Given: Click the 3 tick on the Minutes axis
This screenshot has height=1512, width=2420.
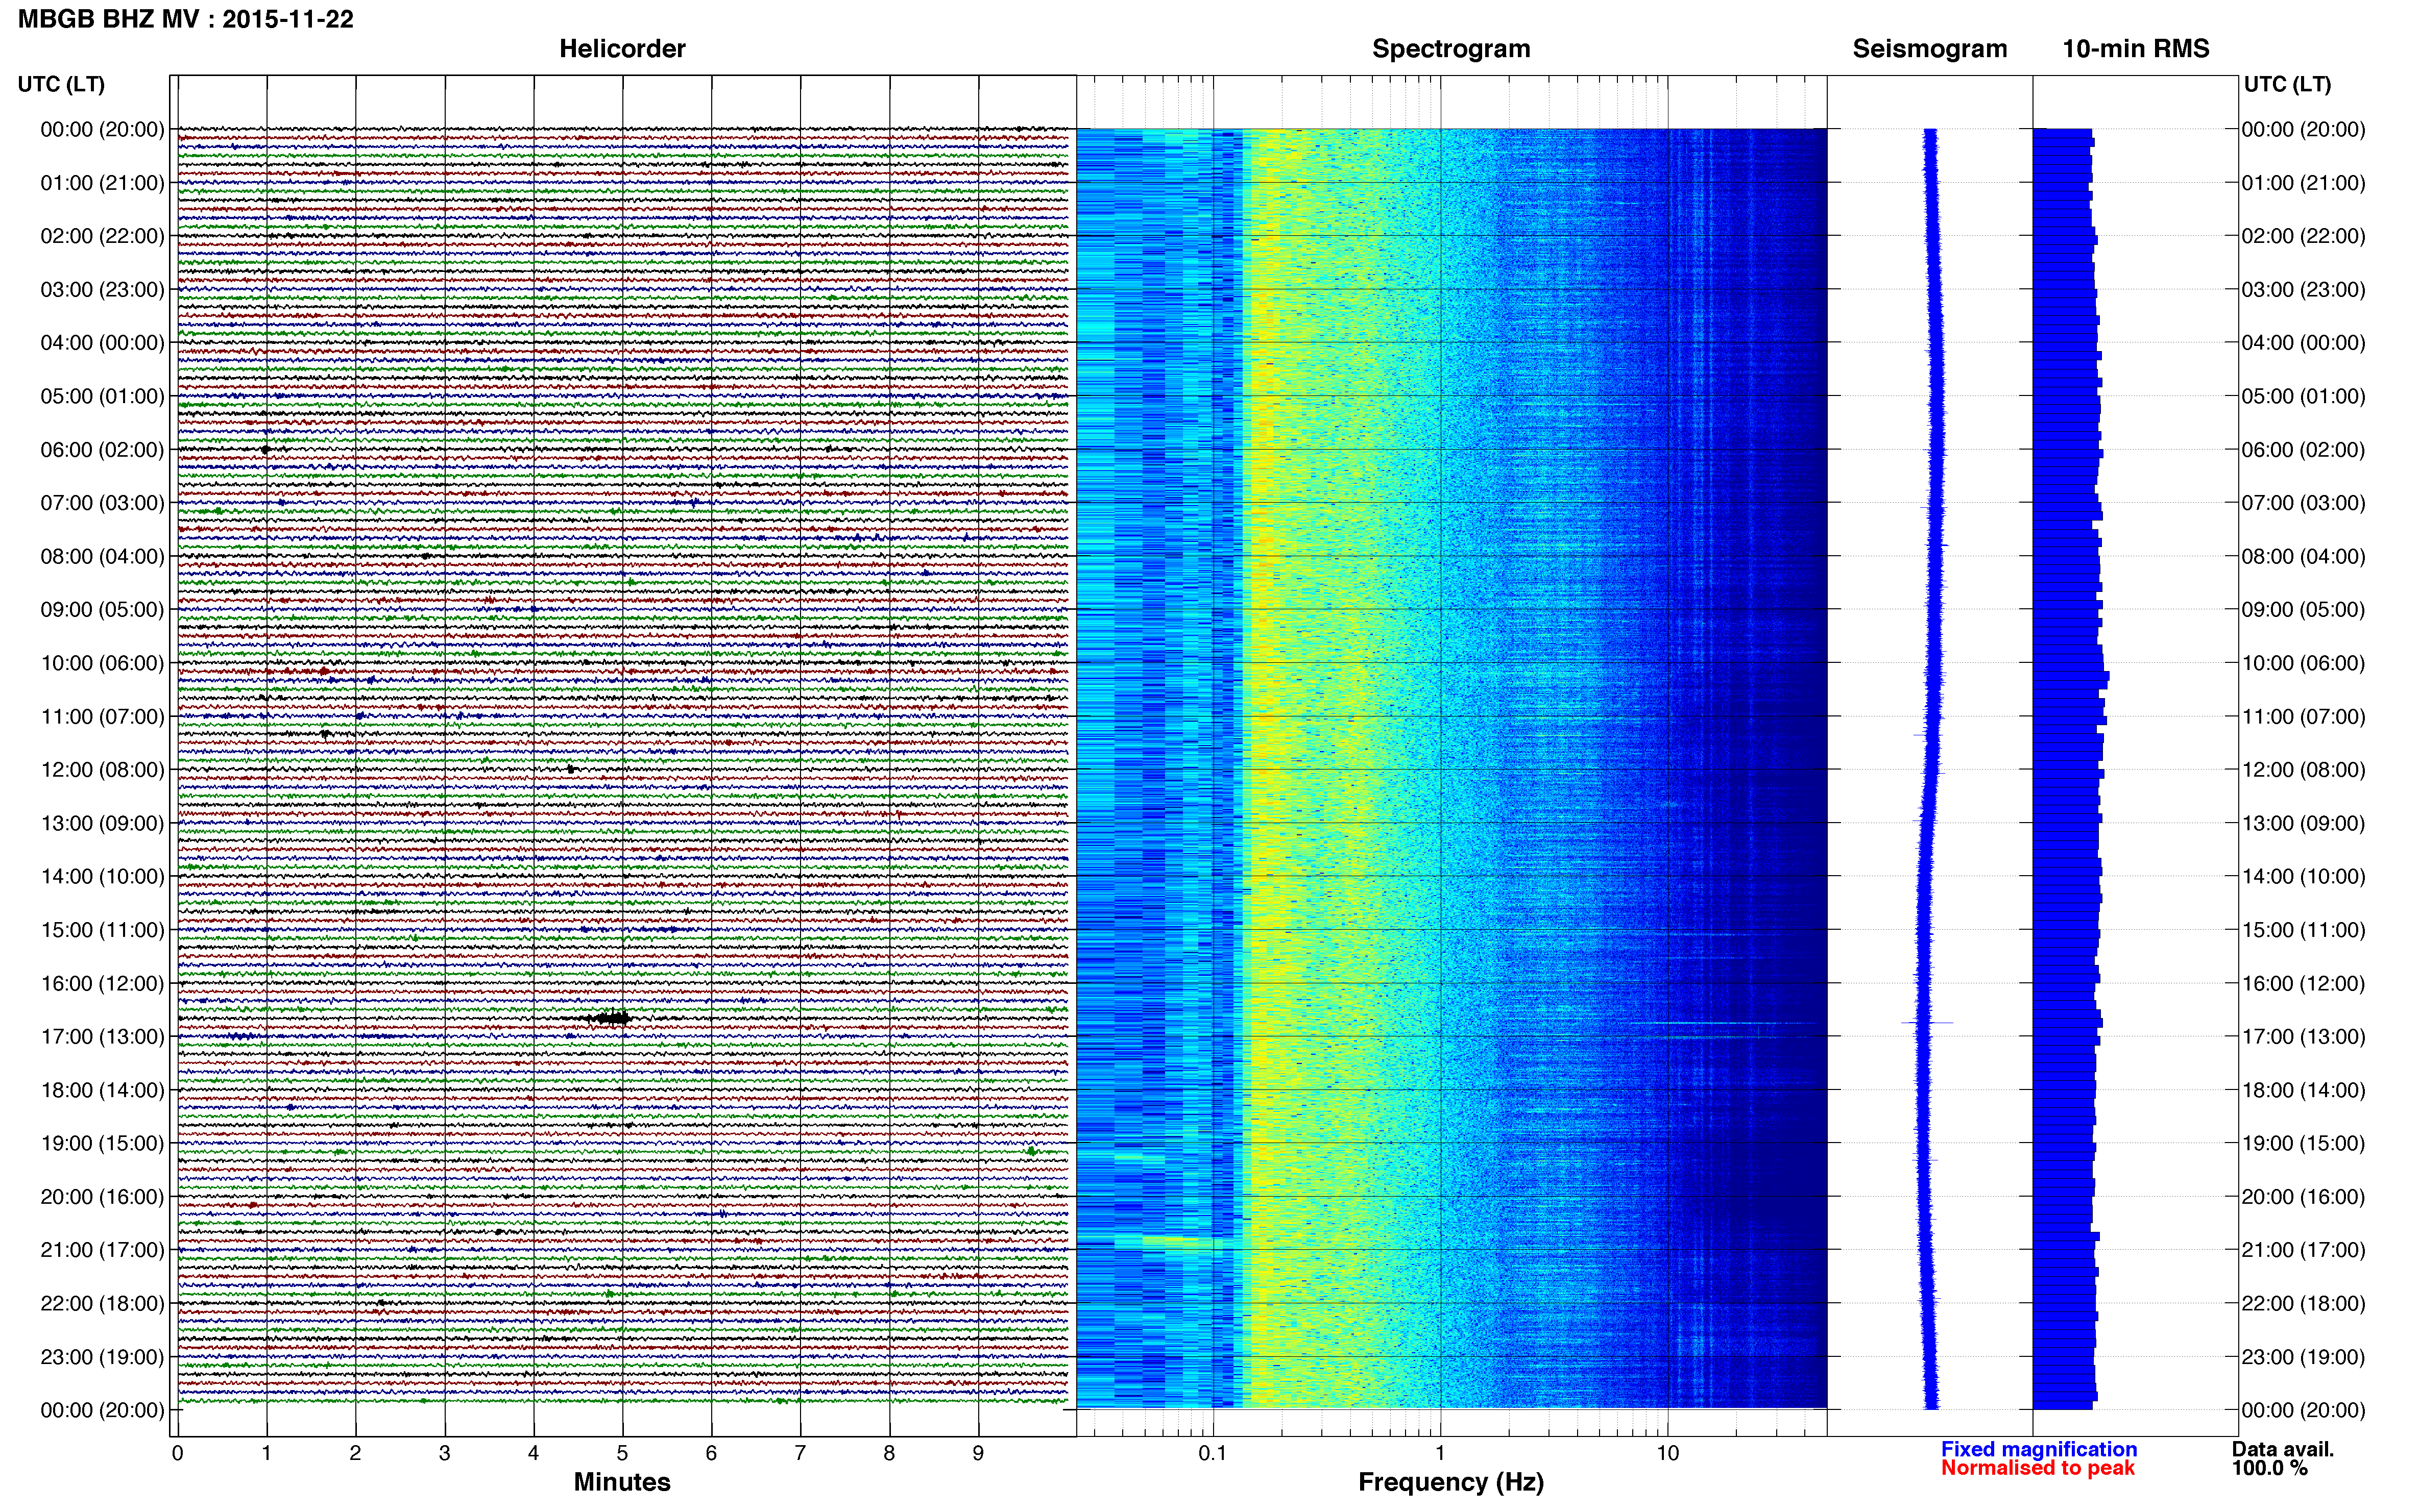Looking at the screenshot, I should [444, 1453].
